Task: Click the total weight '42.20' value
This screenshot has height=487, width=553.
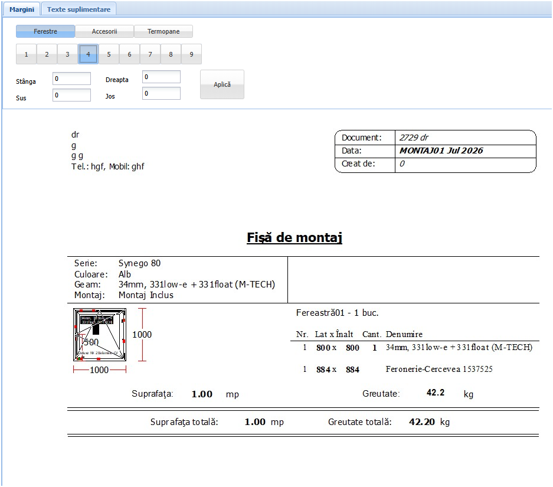Action: point(422,421)
